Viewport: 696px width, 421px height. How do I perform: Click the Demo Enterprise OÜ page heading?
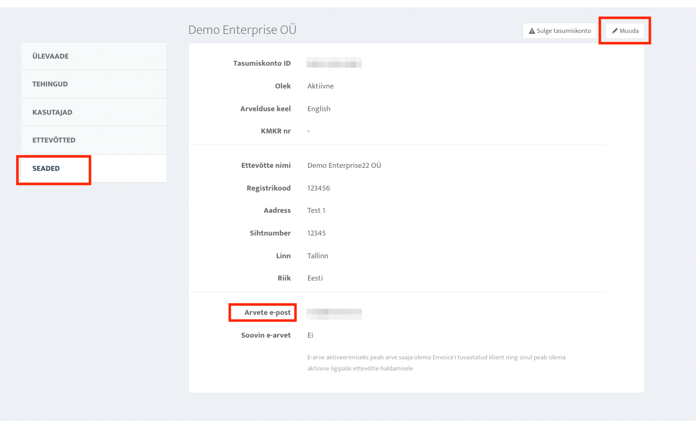[242, 30]
